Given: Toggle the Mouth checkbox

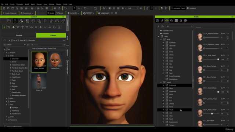Looking at the screenshot, I should click(167, 110).
